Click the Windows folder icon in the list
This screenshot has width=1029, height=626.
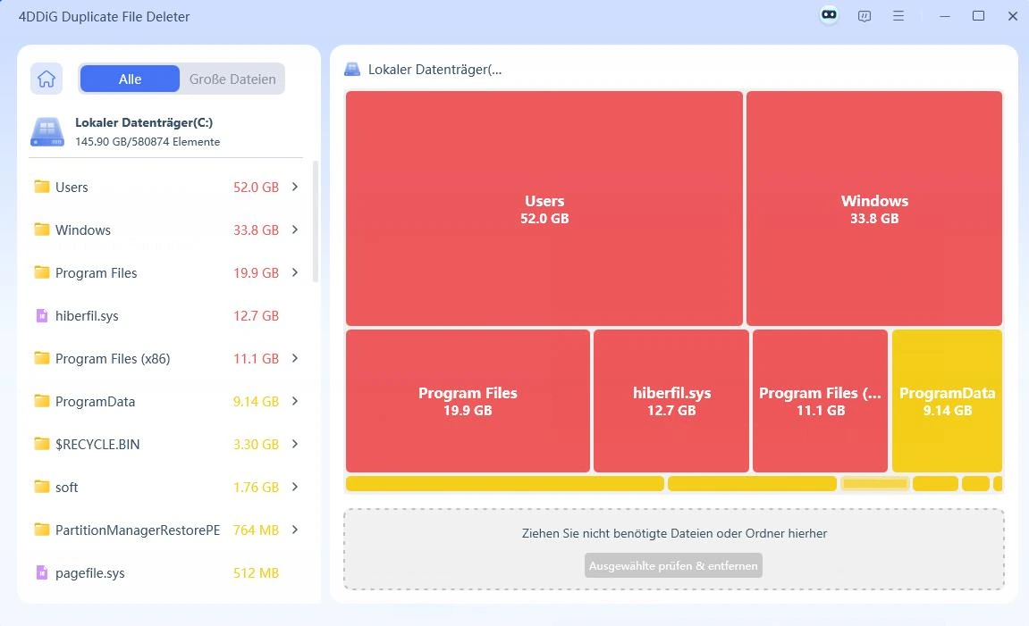point(42,230)
